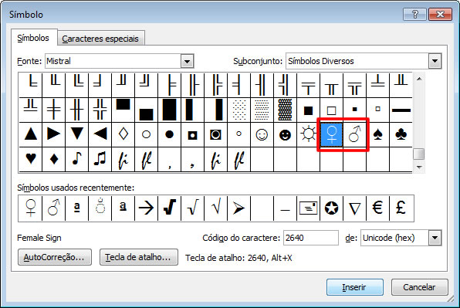Open the Unicode (hex) dropdown
Image resolution: width=460 pixels, height=308 pixels.
[x=435, y=238]
